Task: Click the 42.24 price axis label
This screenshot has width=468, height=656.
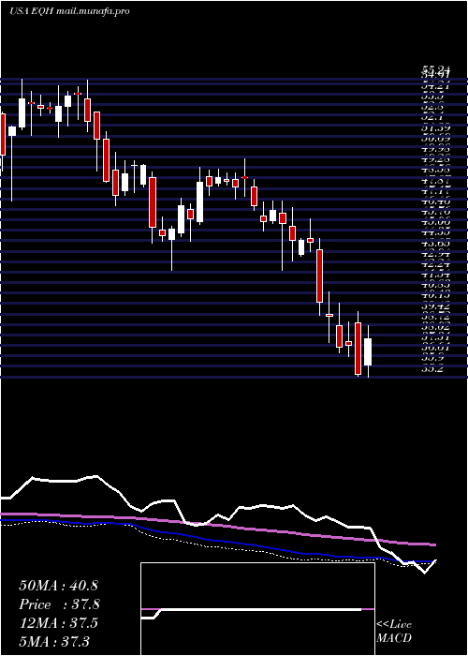Action: coord(434,265)
